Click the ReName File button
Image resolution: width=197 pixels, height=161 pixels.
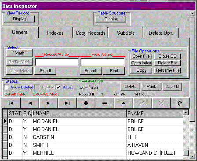(168, 70)
